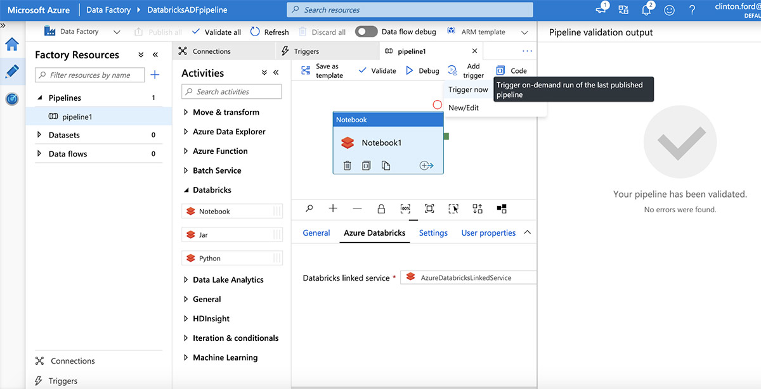Open the notifications bell icon

coord(646,10)
